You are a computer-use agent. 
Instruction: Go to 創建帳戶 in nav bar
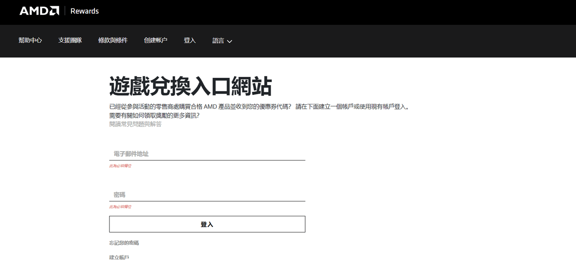click(x=156, y=40)
